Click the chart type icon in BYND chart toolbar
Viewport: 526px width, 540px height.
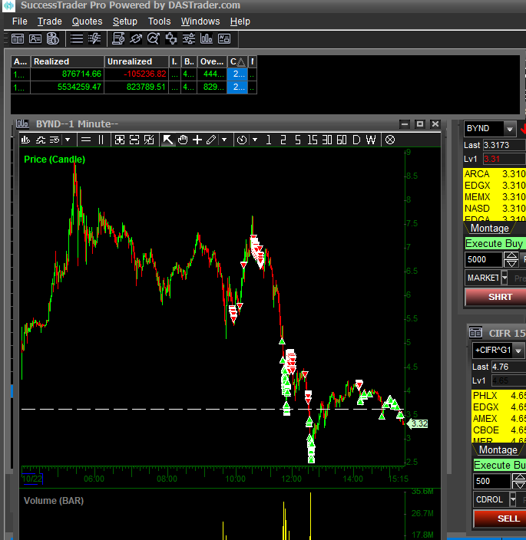click(x=25, y=140)
